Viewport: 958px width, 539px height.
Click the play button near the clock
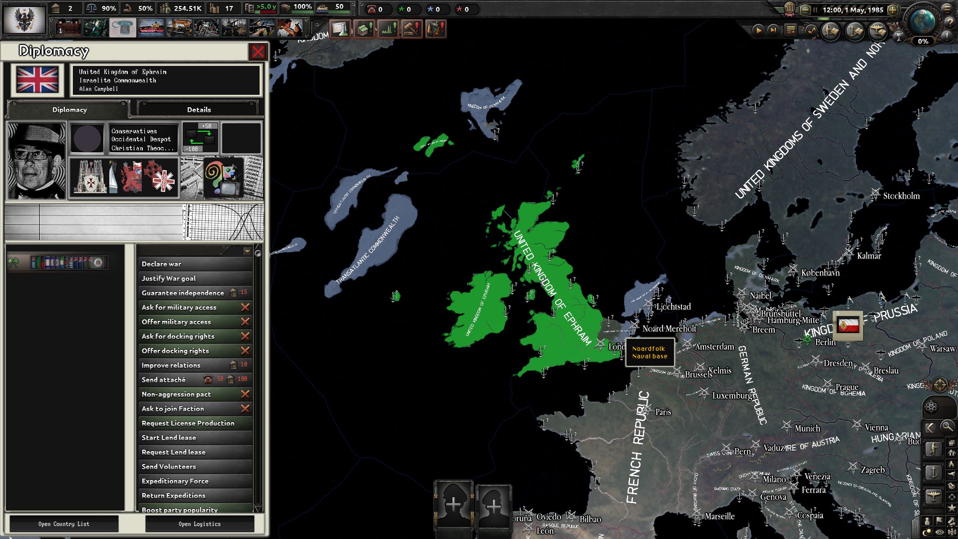tap(758, 30)
